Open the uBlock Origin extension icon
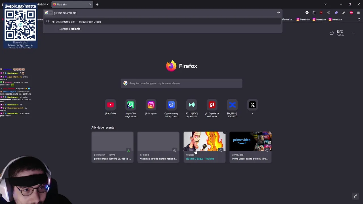 [321, 13]
